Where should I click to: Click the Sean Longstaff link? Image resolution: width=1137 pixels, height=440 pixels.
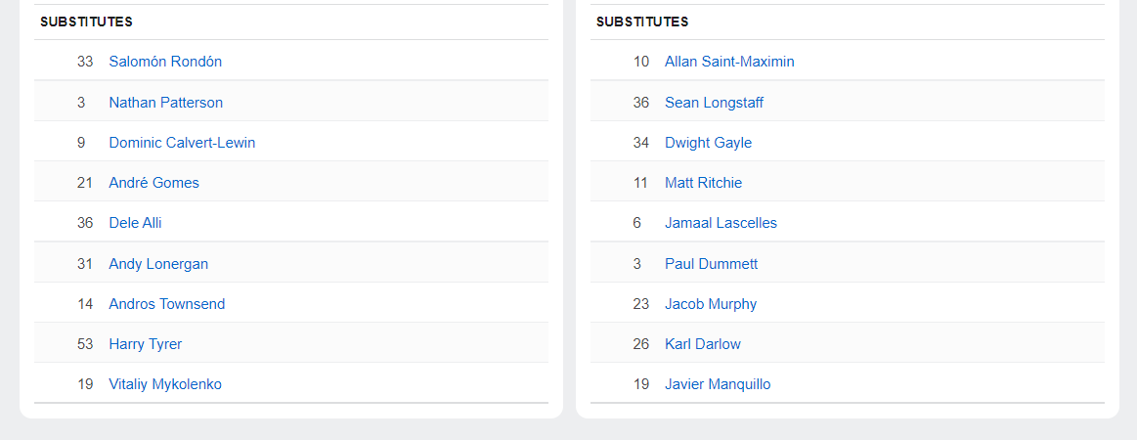(715, 103)
